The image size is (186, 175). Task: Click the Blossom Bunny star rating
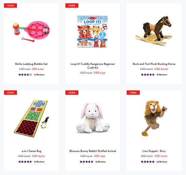click(87, 162)
